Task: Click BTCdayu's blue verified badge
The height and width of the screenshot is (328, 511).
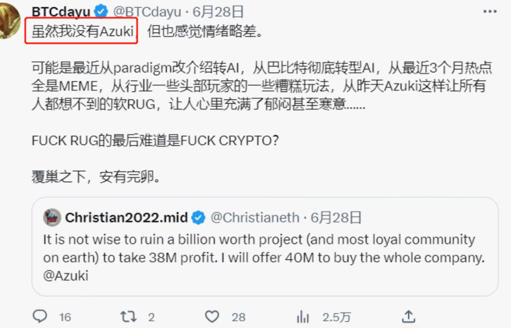Action: coord(101,11)
